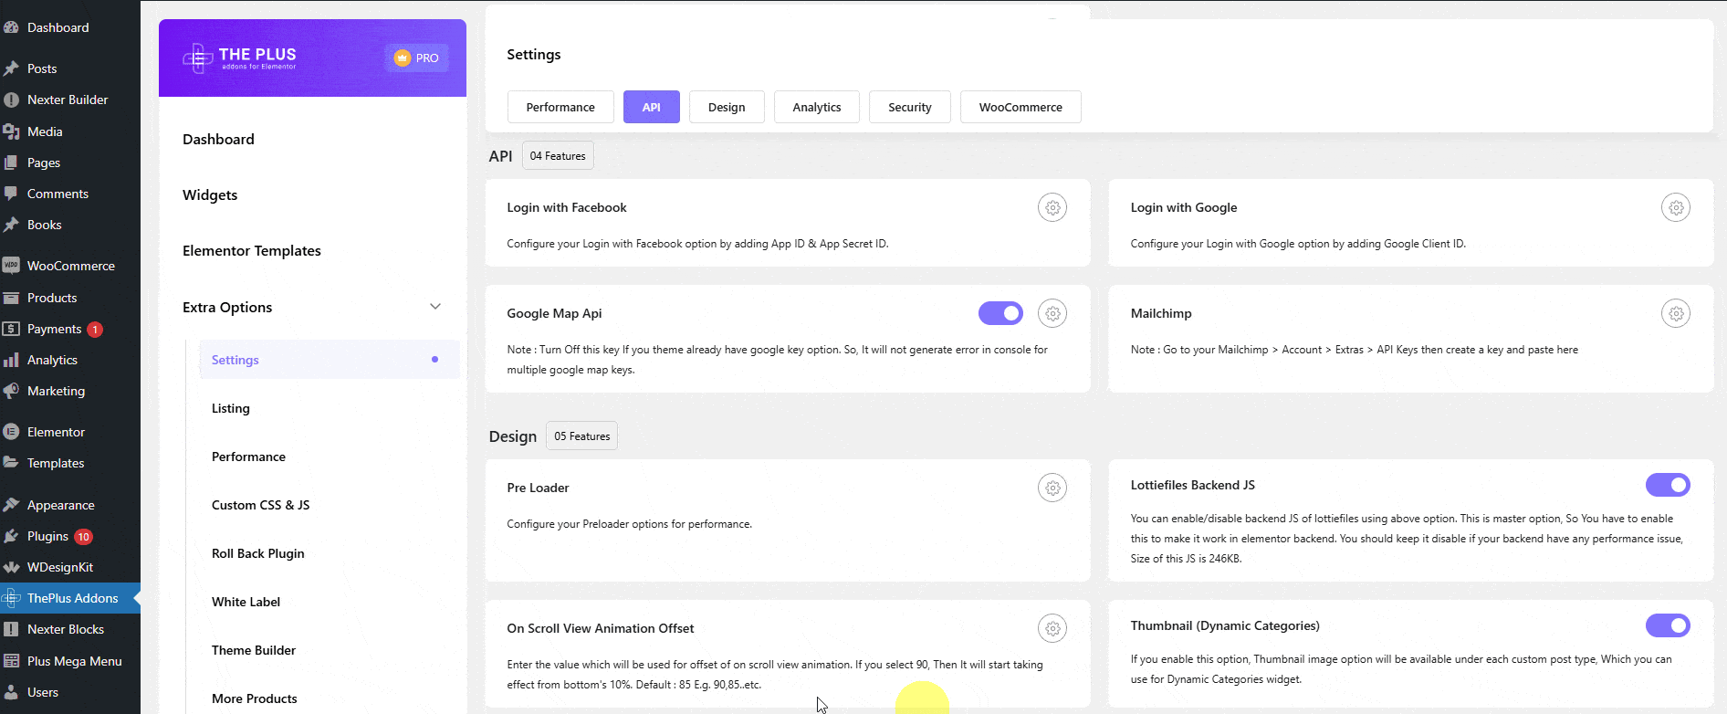Screen dimensions: 1727x714
Task: Select Settings under Extra Options
Action: (x=329, y=360)
